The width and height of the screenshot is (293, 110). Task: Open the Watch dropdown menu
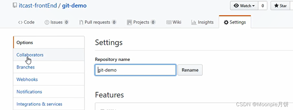click(x=244, y=6)
